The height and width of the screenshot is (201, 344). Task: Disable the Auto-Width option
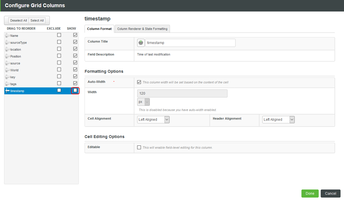(139, 82)
